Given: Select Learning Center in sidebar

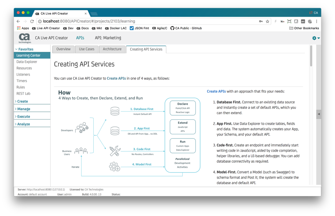Looking at the screenshot, I should point(32,55).
